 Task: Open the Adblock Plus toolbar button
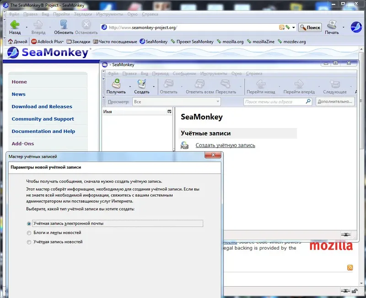pos(48,42)
